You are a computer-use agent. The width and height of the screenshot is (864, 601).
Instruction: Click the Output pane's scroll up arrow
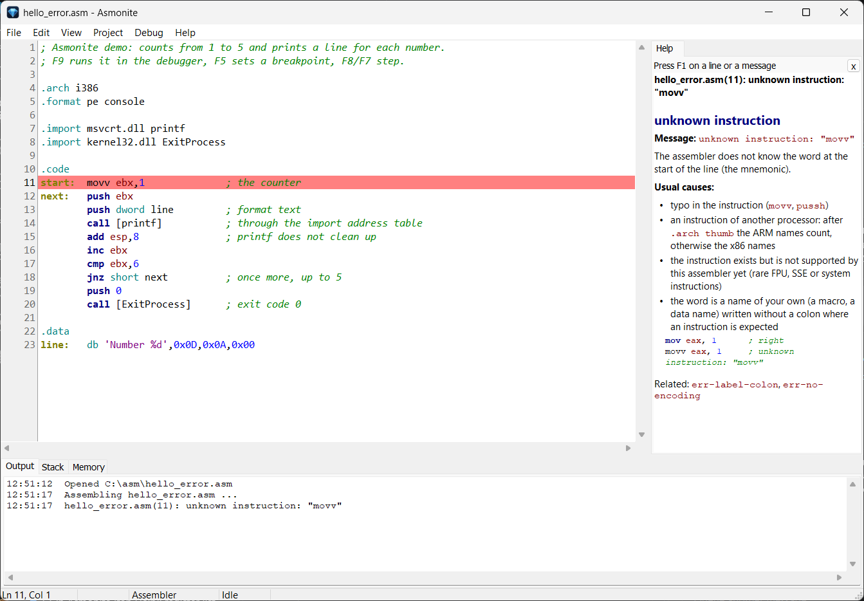coord(852,484)
